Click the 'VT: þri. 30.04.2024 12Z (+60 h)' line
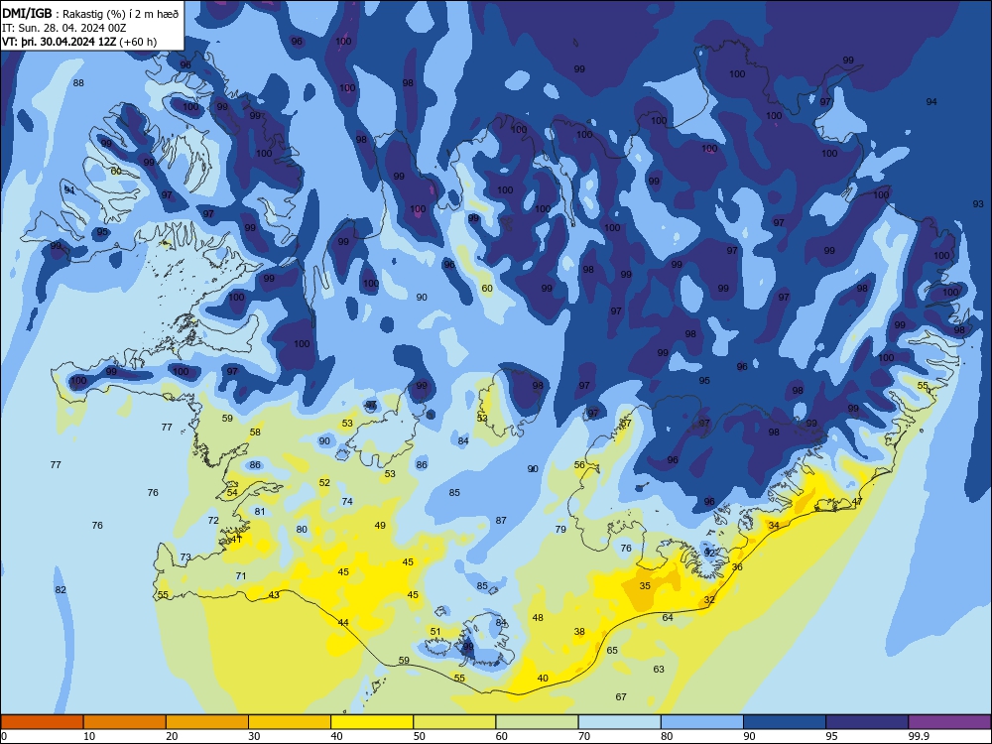The height and width of the screenshot is (744, 992). click(x=79, y=42)
